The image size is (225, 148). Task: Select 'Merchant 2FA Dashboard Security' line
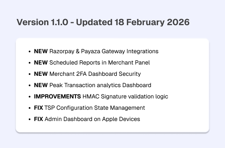[95, 74]
